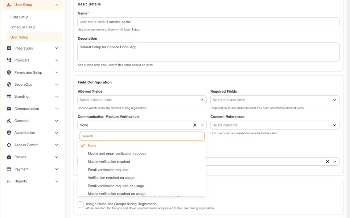Choose Verification required on usage
Image resolution: width=350 pixels, height=218 pixels.
(142, 178)
